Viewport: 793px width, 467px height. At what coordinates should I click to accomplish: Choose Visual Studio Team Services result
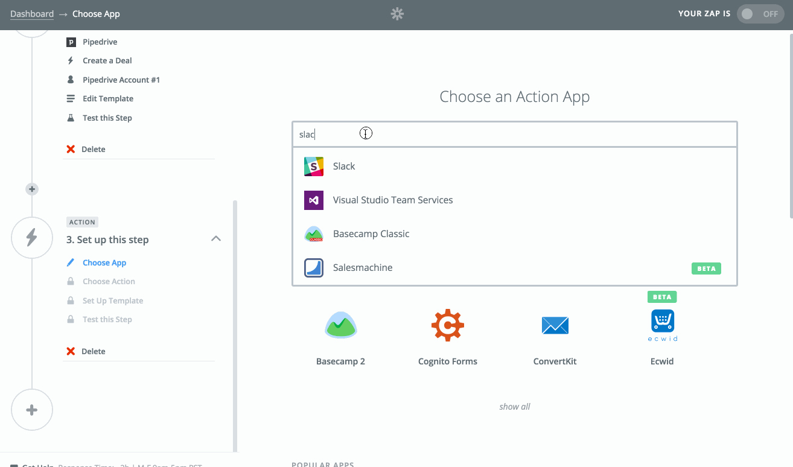(x=515, y=200)
